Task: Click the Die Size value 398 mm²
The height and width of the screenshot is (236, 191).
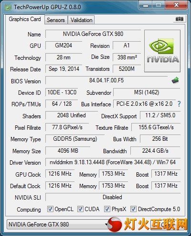Action: 127,57
